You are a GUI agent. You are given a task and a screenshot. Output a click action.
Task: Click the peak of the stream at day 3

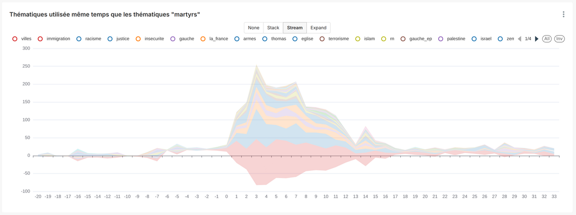coord(256,66)
